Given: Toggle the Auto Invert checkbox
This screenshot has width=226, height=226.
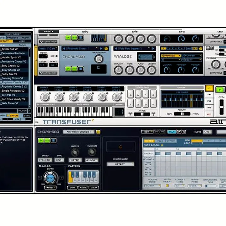Looking at the screenshot, I should click(167, 186).
